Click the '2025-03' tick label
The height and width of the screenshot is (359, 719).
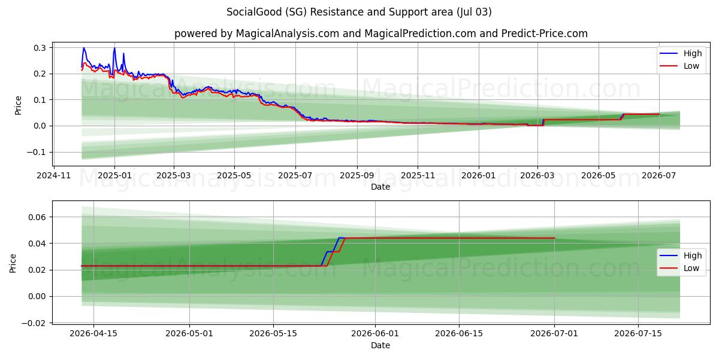(173, 175)
